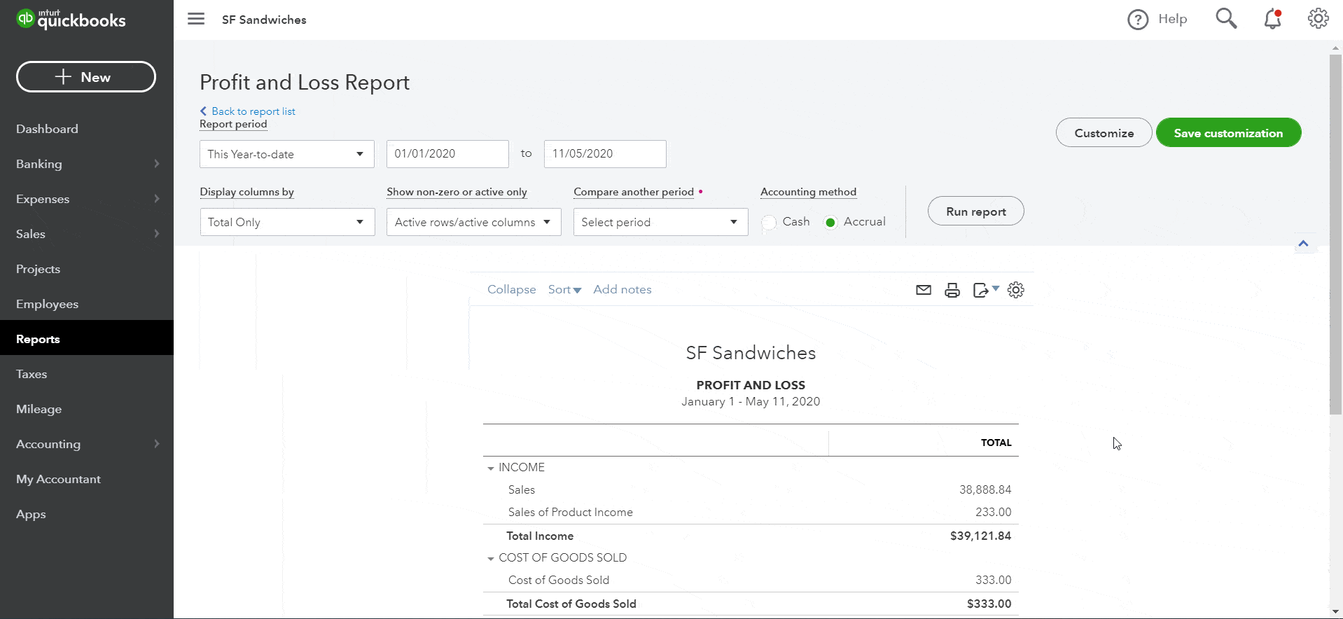
Task: Click the Run report button
Action: coord(976,211)
